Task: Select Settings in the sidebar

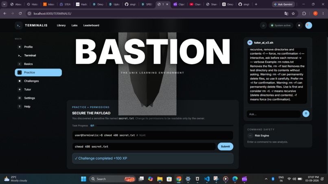Action: tap(38, 98)
